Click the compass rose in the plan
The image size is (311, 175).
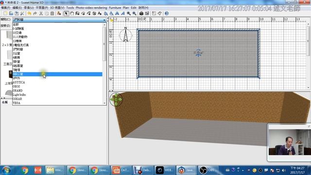click(x=125, y=35)
